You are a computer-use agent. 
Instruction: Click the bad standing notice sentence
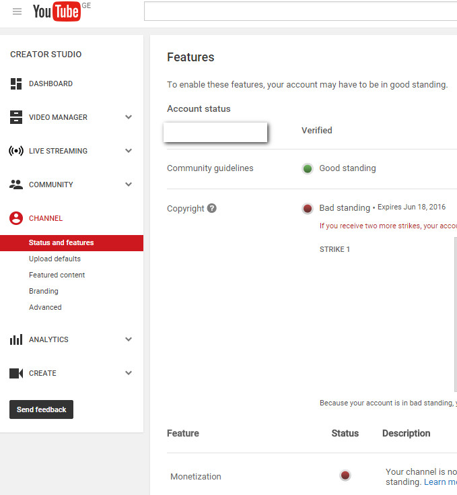coord(388,403)
